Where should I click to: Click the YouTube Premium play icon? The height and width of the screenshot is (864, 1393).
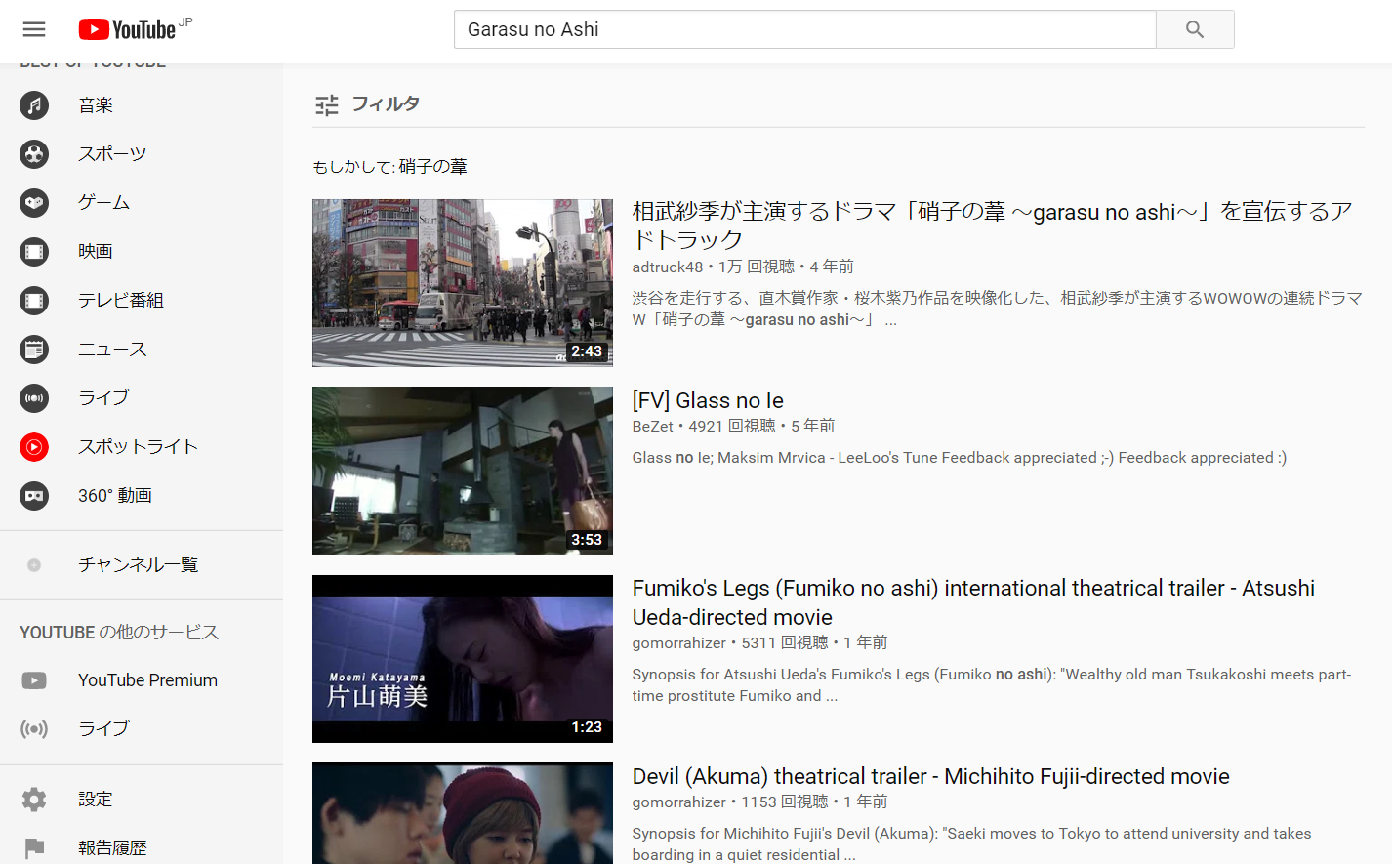pos(34,680)
